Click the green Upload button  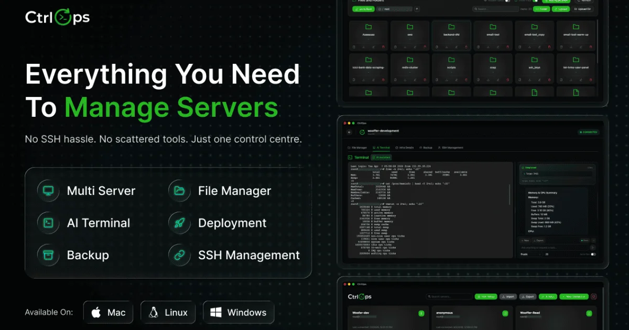(x=561, y=9)
